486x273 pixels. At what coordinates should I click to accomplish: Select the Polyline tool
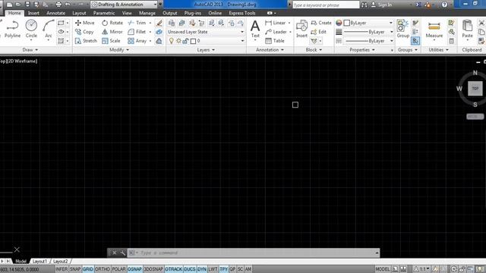(12, 29)
